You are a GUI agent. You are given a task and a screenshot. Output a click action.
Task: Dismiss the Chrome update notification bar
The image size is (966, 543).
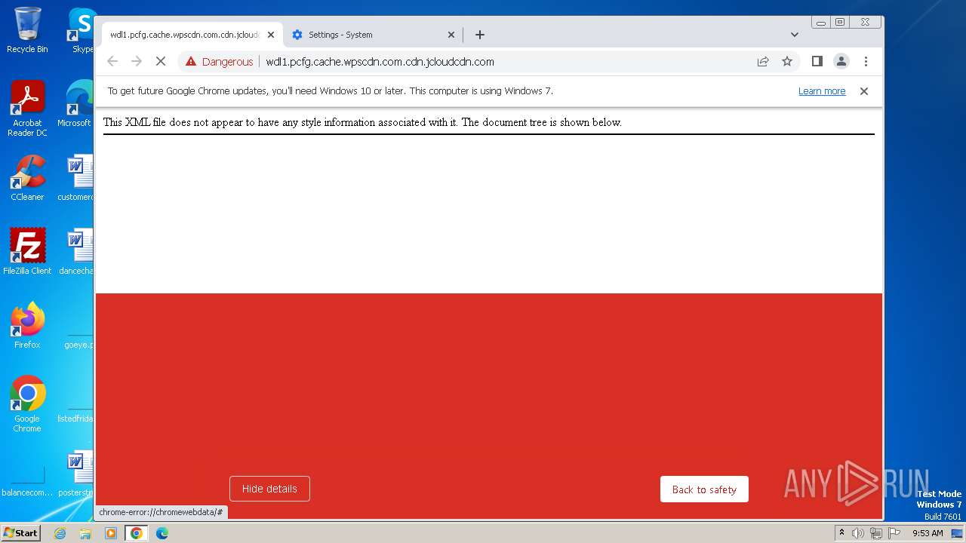pos(864,91)
